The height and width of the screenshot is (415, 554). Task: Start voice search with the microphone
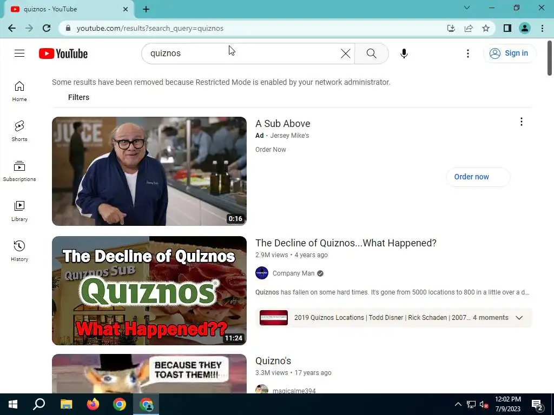404,53
